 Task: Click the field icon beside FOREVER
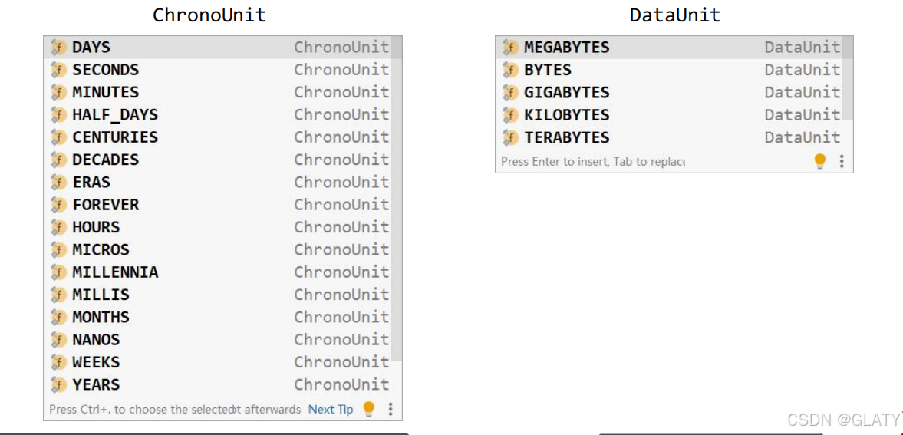coord(58,205)
